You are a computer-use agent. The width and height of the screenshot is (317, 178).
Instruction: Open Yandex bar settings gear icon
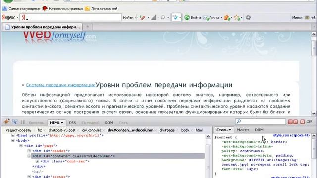pos(248,18)
